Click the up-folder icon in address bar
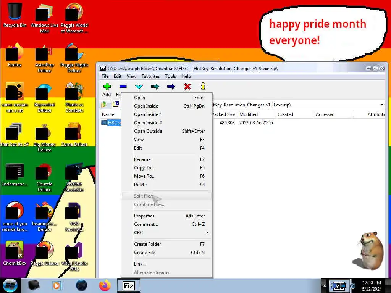The height and width of the screenshot is (293, 391). pyautogui.click(x=104, y=105)
